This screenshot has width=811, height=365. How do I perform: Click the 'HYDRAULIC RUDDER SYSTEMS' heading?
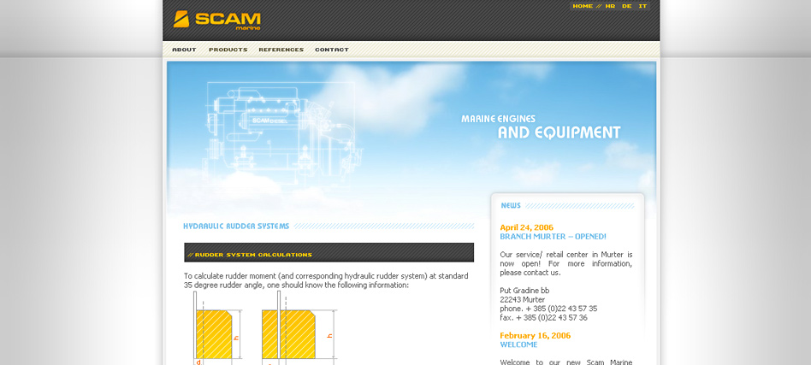[236, 226]
